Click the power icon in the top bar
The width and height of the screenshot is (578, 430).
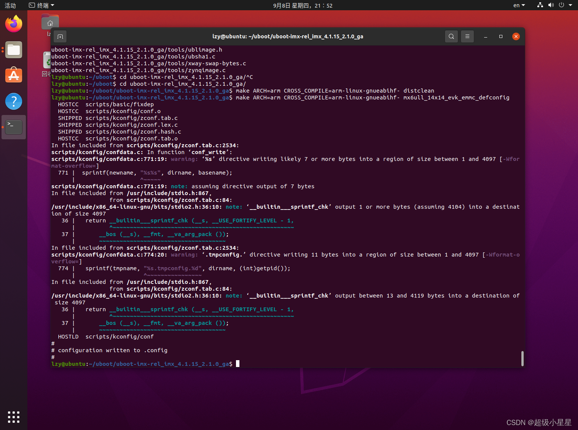[x=561, y=5]
